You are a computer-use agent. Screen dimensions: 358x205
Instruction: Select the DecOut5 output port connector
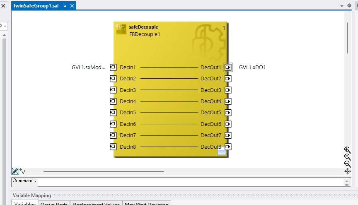click(228, 113)
